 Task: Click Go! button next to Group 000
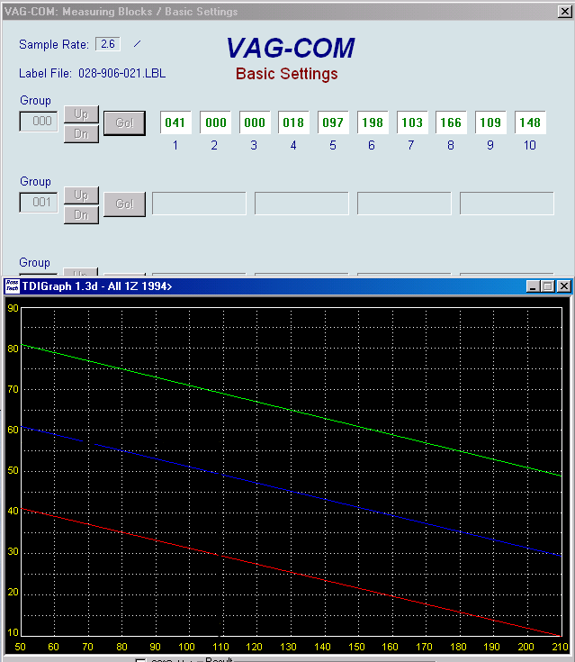click(x=124, y=123)
